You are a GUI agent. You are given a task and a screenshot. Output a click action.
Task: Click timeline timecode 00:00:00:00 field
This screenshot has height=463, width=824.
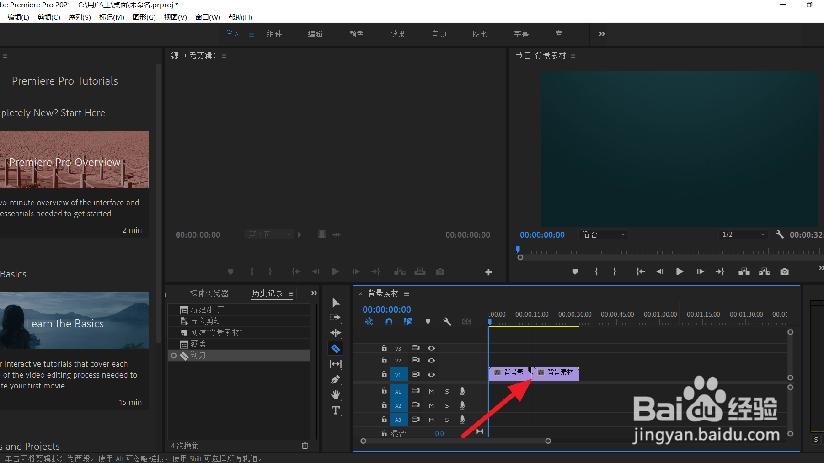click(x=387, y=309)
